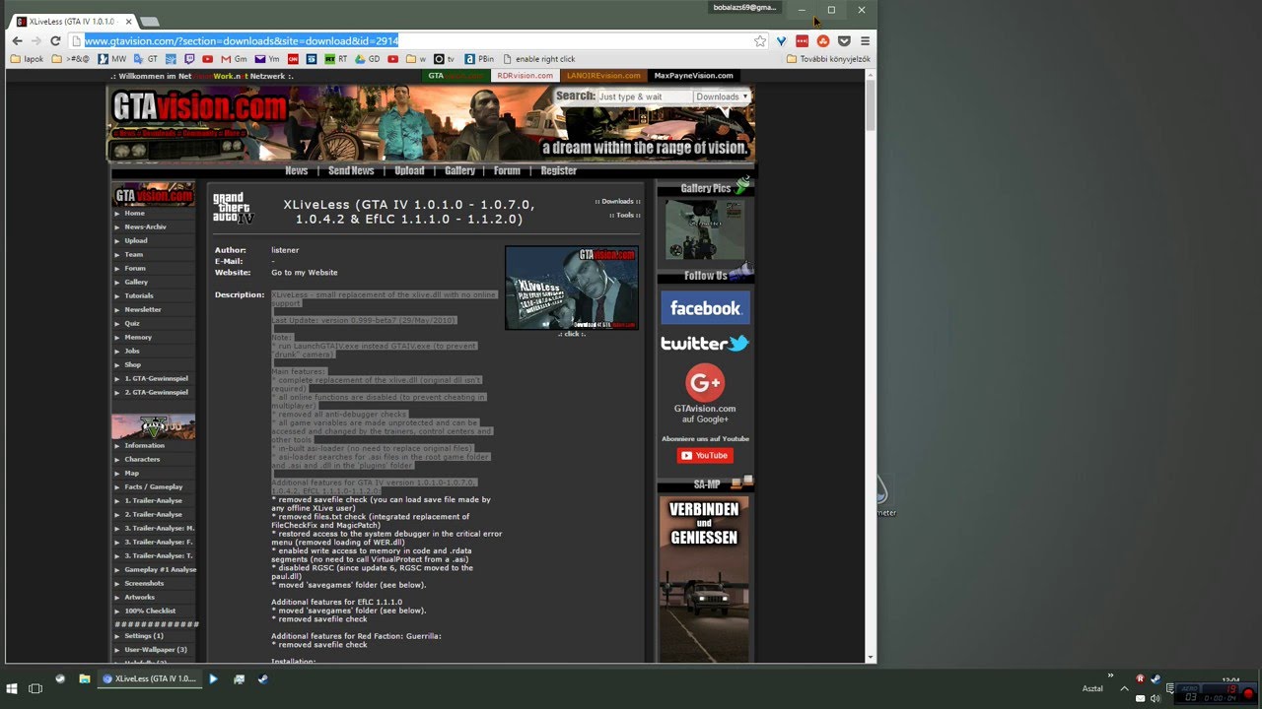Bookmark this page with the star icon
The height and width of the screenshot is (709, 1262).
click(x=760, y=41)
